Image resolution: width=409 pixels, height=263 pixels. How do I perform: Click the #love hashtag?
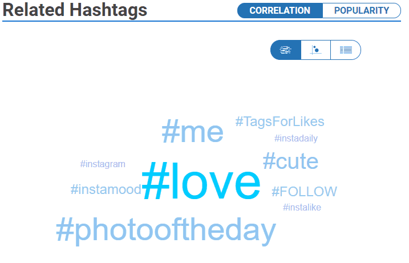[201, 182]
